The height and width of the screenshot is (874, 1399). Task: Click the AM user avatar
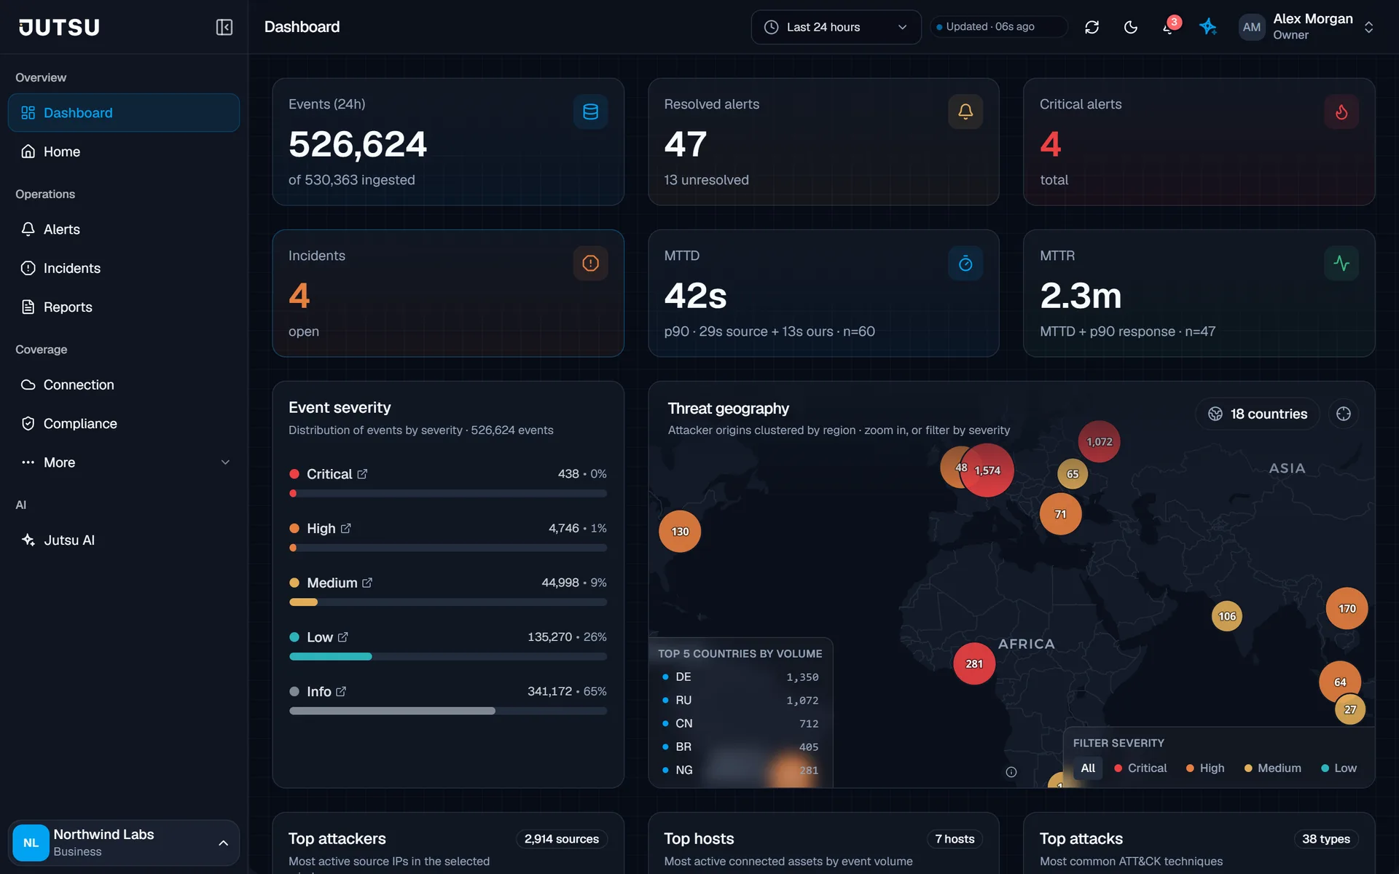pos(1252,27)
